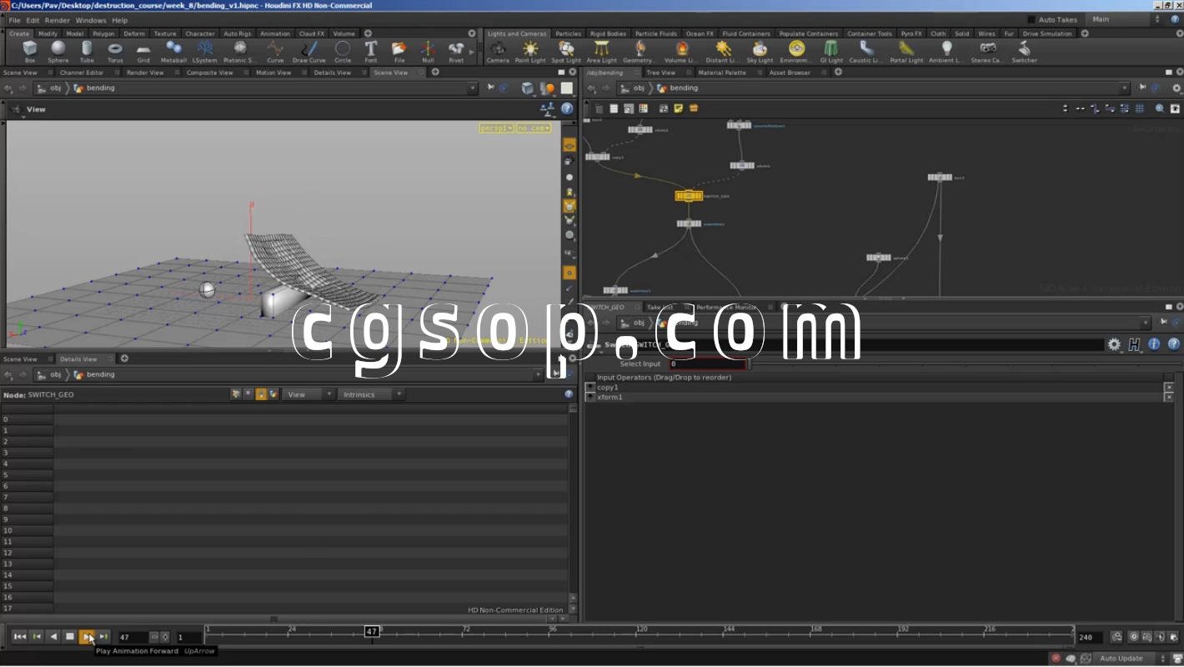Activate the Draw Curve tool

[x=309, y=52]
